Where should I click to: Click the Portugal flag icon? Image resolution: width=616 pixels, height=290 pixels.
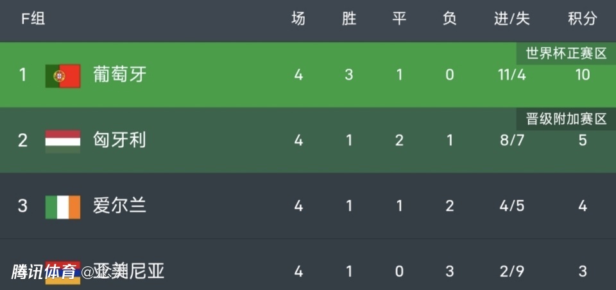click(x=63, y=76)
